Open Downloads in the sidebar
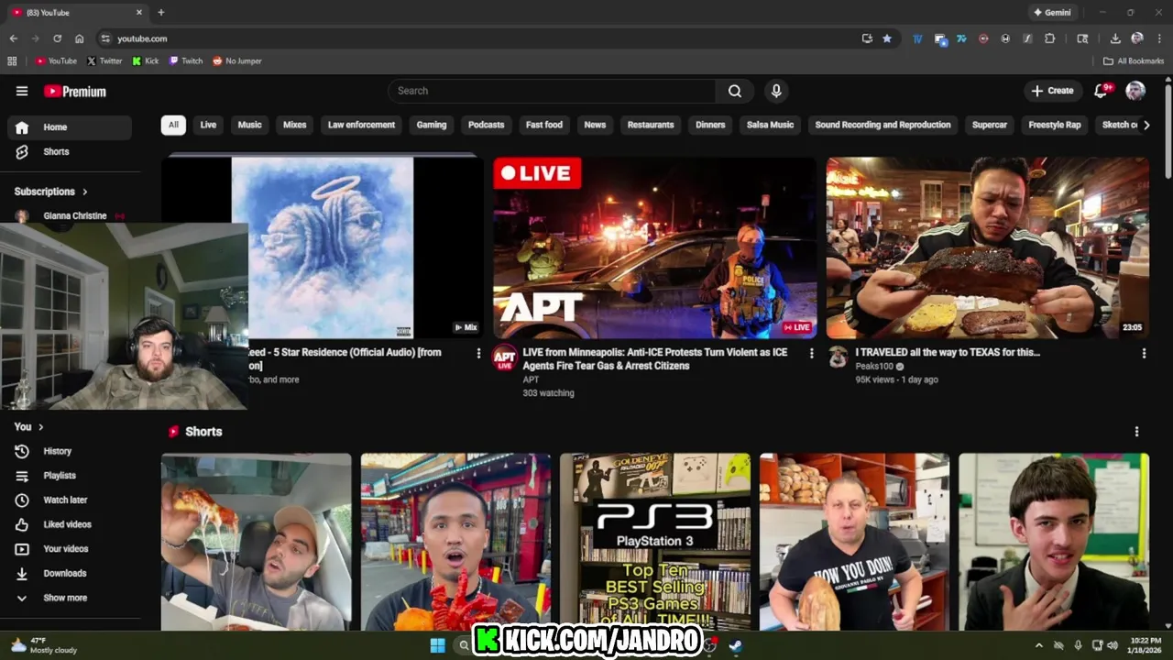This screenshot has height=660, width=1173. point(70,574)
